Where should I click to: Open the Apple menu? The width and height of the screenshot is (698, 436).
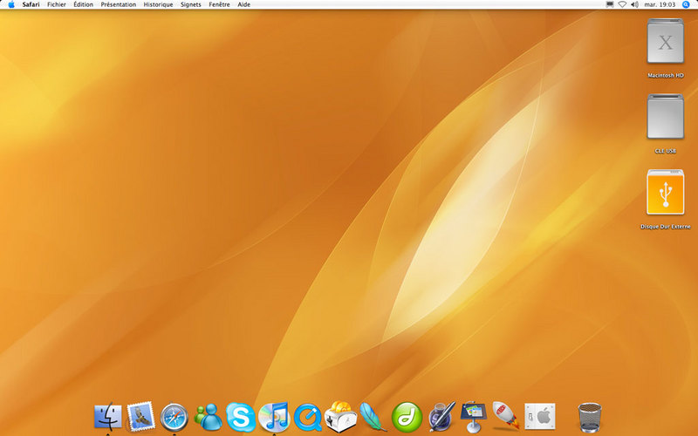click(x=11, y=4)
